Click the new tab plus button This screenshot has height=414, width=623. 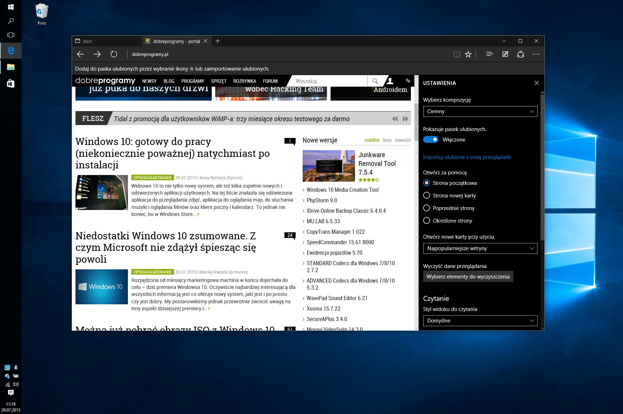click(x=218, y=41)
